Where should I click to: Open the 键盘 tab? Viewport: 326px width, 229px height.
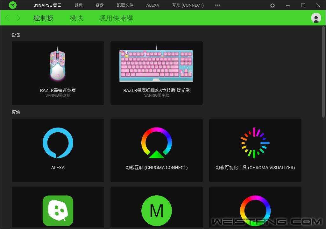[x=100, y=5]
